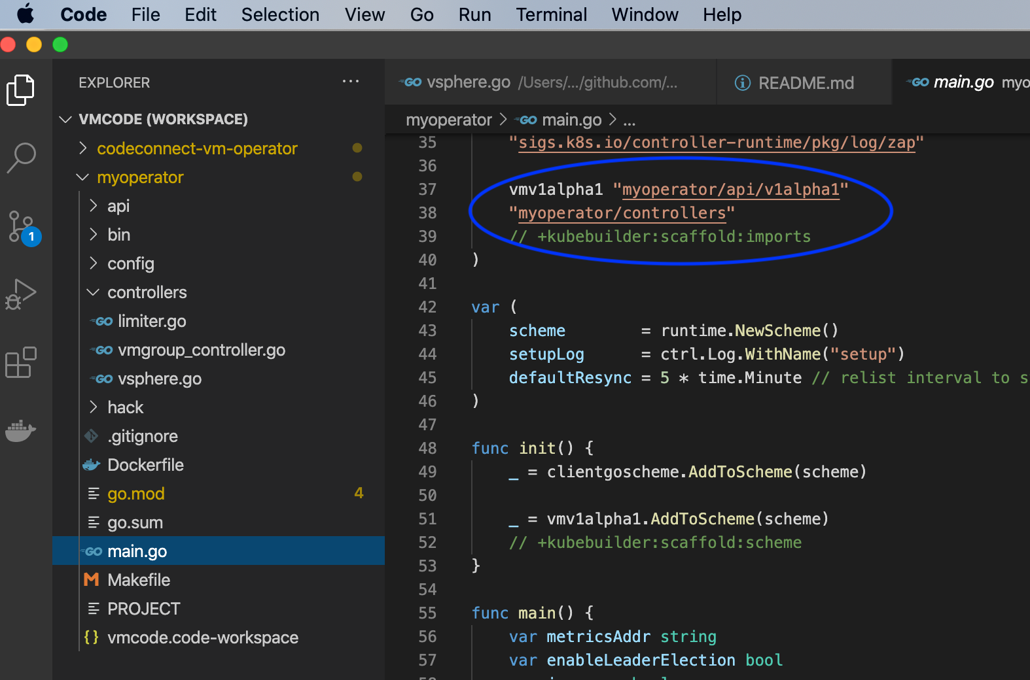1030x680 pixels.
Task: Click the myoperator breadcrumb segment
Action: click(448, 120)
